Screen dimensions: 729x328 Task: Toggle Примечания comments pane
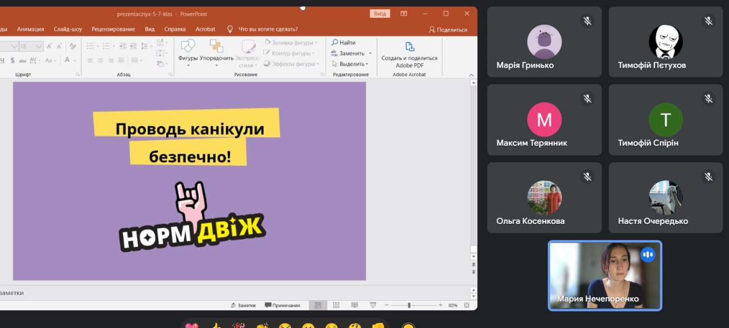click(282, 305)
